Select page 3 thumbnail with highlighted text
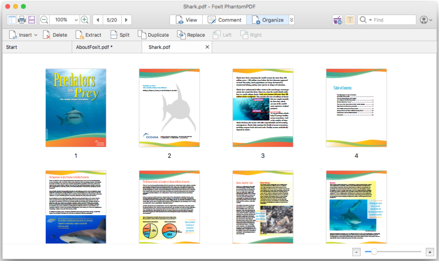This screenshot has width=439, height=261. tap(263, 108)
